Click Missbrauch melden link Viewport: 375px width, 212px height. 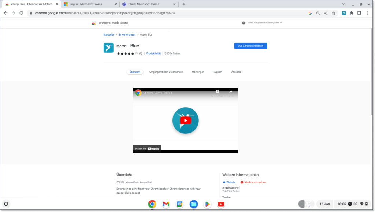[x=253, y=182]
